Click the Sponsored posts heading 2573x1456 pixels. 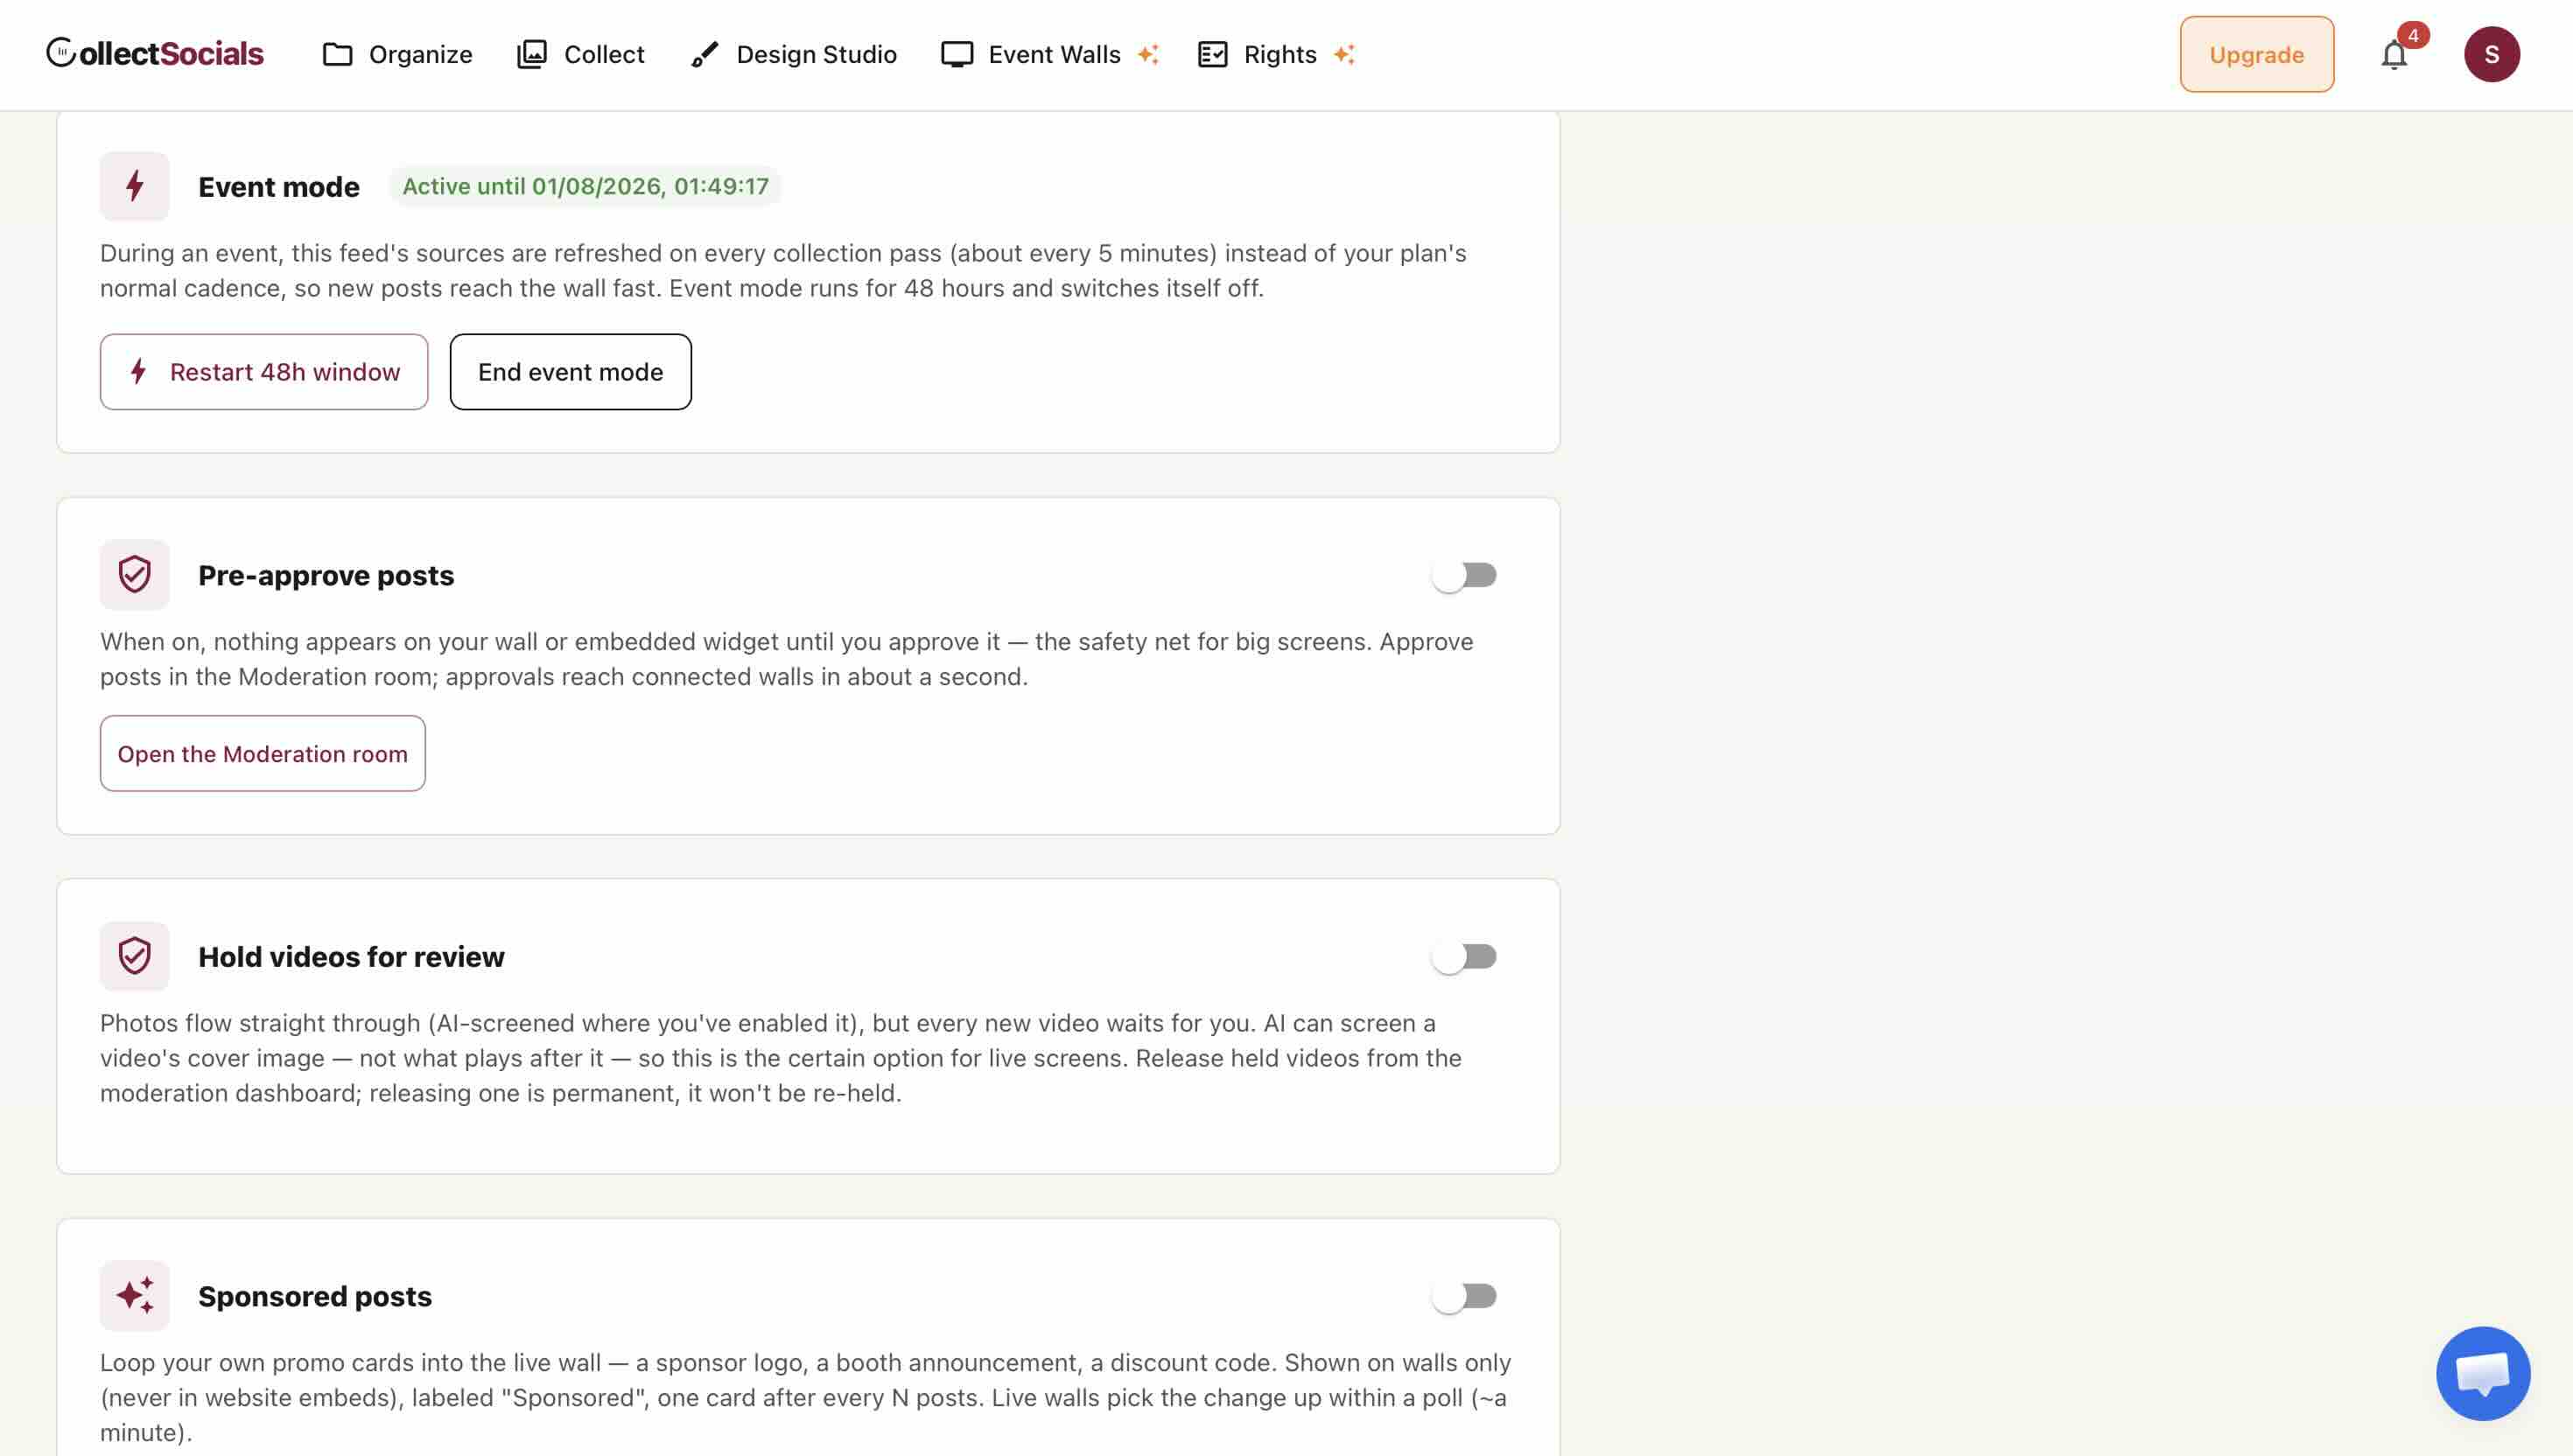(x=315, y=1295)
